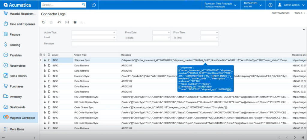
Task: Collapse the sidebar with the chevron
Action: pos(35,138)
